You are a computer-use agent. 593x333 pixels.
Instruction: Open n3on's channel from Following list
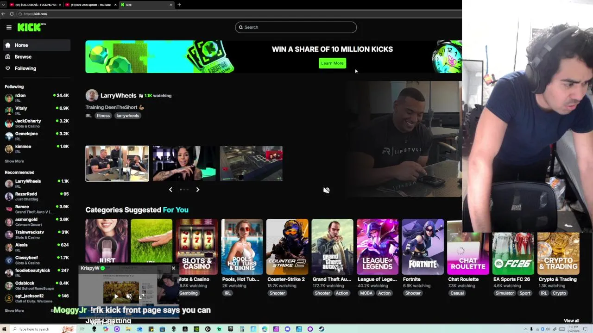[x=37, y=98]
